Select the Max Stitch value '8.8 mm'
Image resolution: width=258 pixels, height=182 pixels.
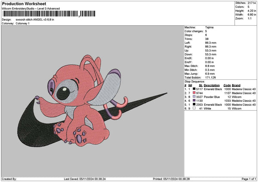[x=210, y=66]
